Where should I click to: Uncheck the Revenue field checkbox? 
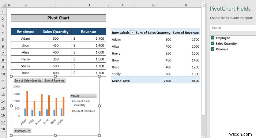tap(212, 49)
